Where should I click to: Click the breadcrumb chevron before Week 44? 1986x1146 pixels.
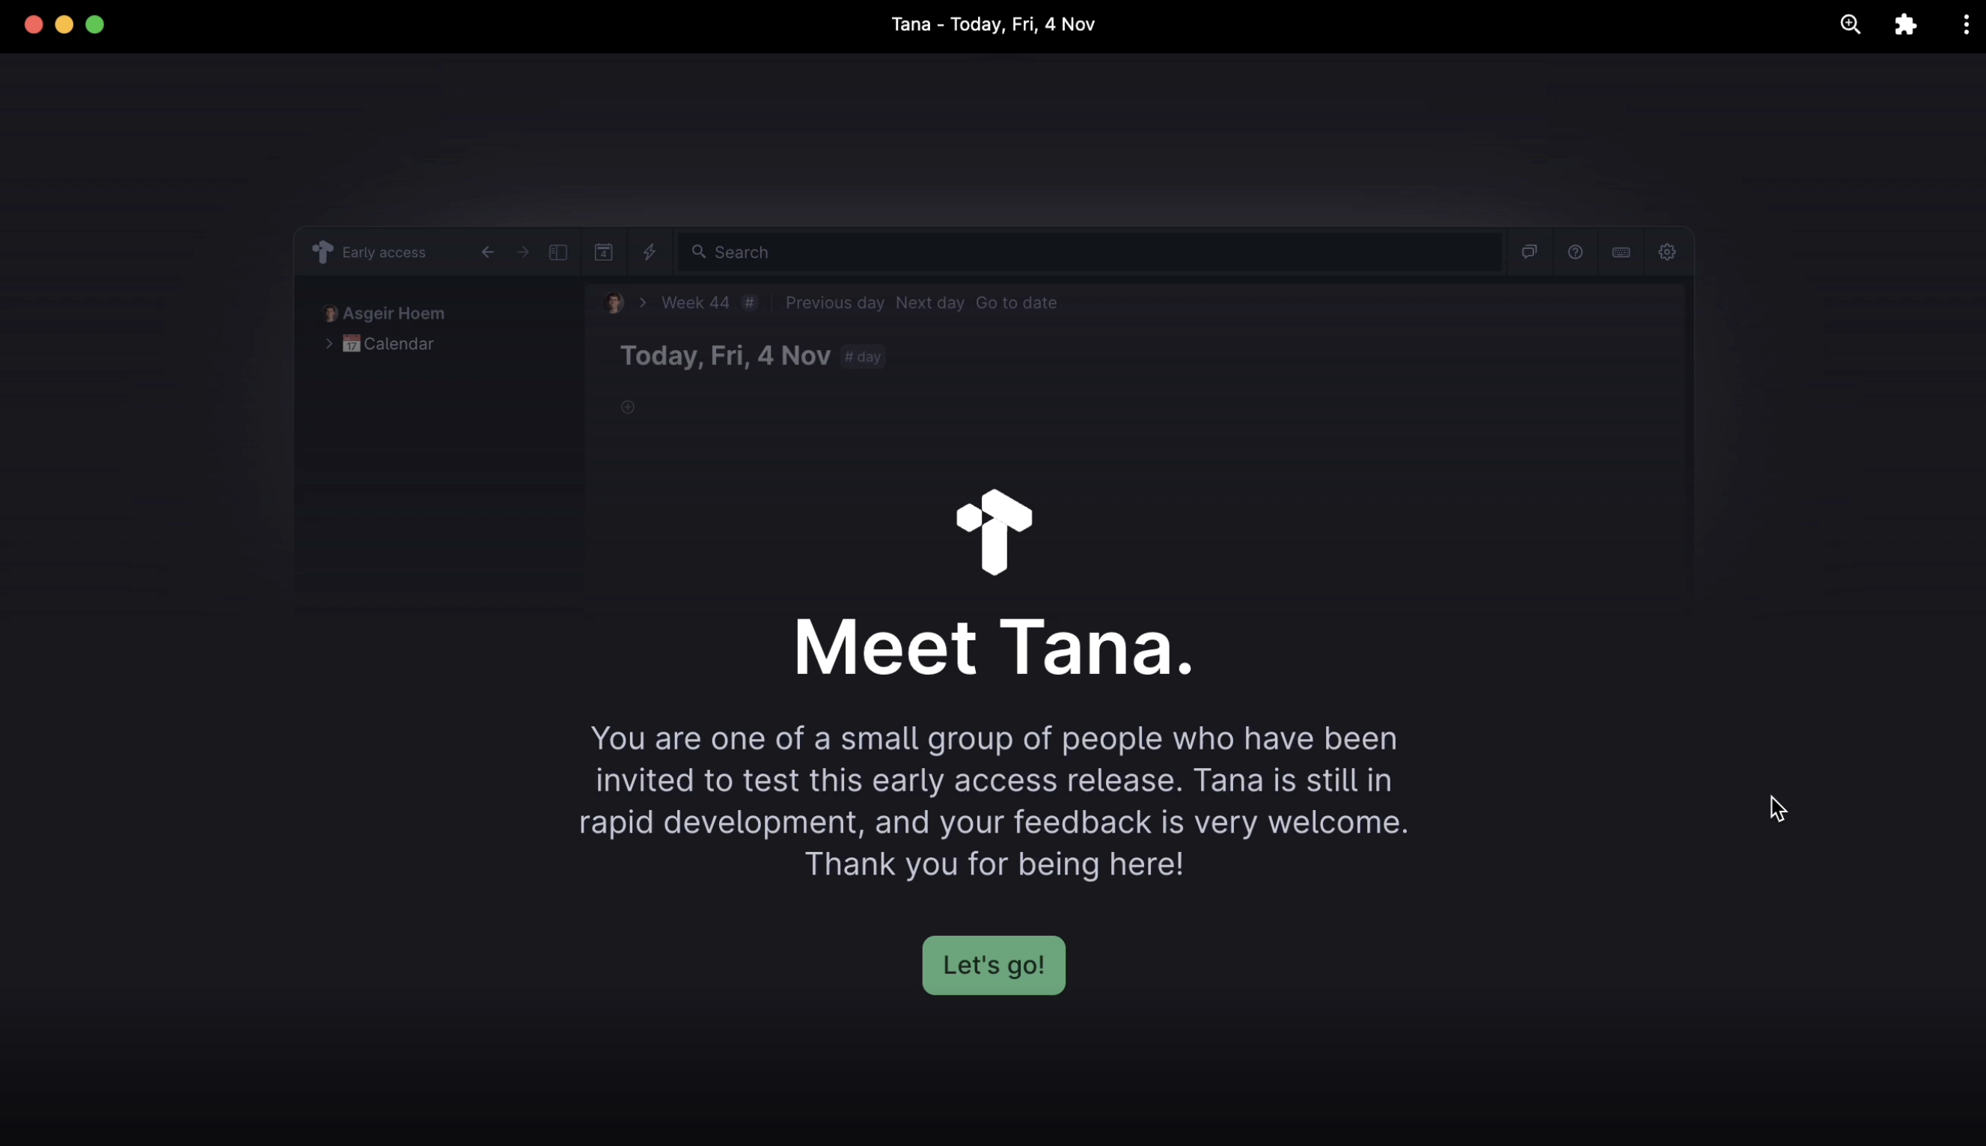(643, 302)
